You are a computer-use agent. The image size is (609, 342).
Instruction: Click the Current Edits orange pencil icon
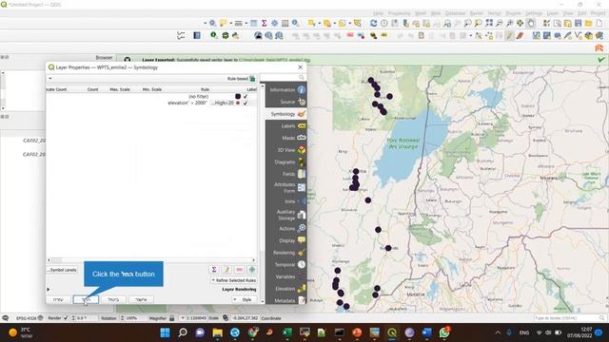[520, 36]
